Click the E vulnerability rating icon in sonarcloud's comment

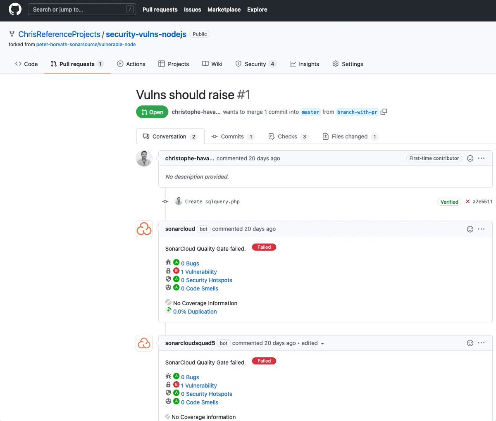(176, 271)
